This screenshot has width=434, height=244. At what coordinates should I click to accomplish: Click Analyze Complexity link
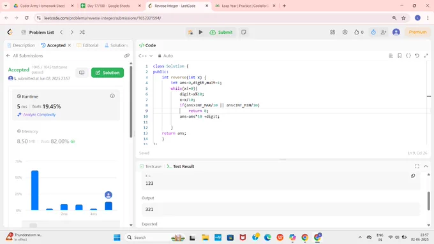pyautogui.click(x=36, y=115)
